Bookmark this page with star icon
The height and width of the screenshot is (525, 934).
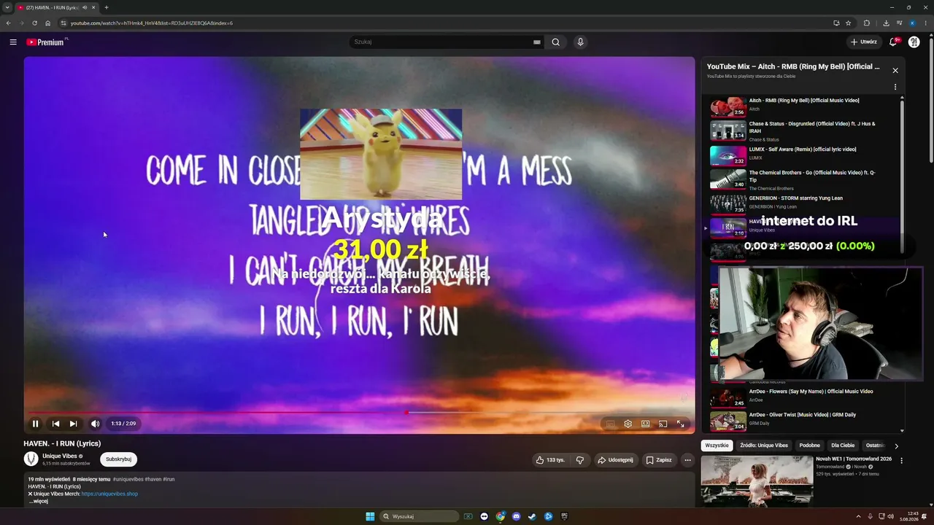pyautogui.click(x=849, y=23)
